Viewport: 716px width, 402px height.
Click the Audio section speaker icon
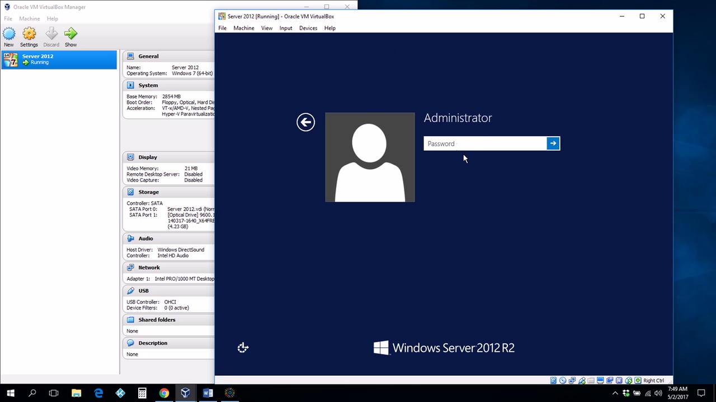(130, 238)
